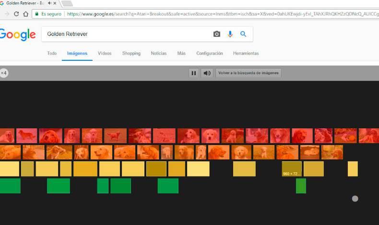Go to the Noticias tab

(159, 53)
